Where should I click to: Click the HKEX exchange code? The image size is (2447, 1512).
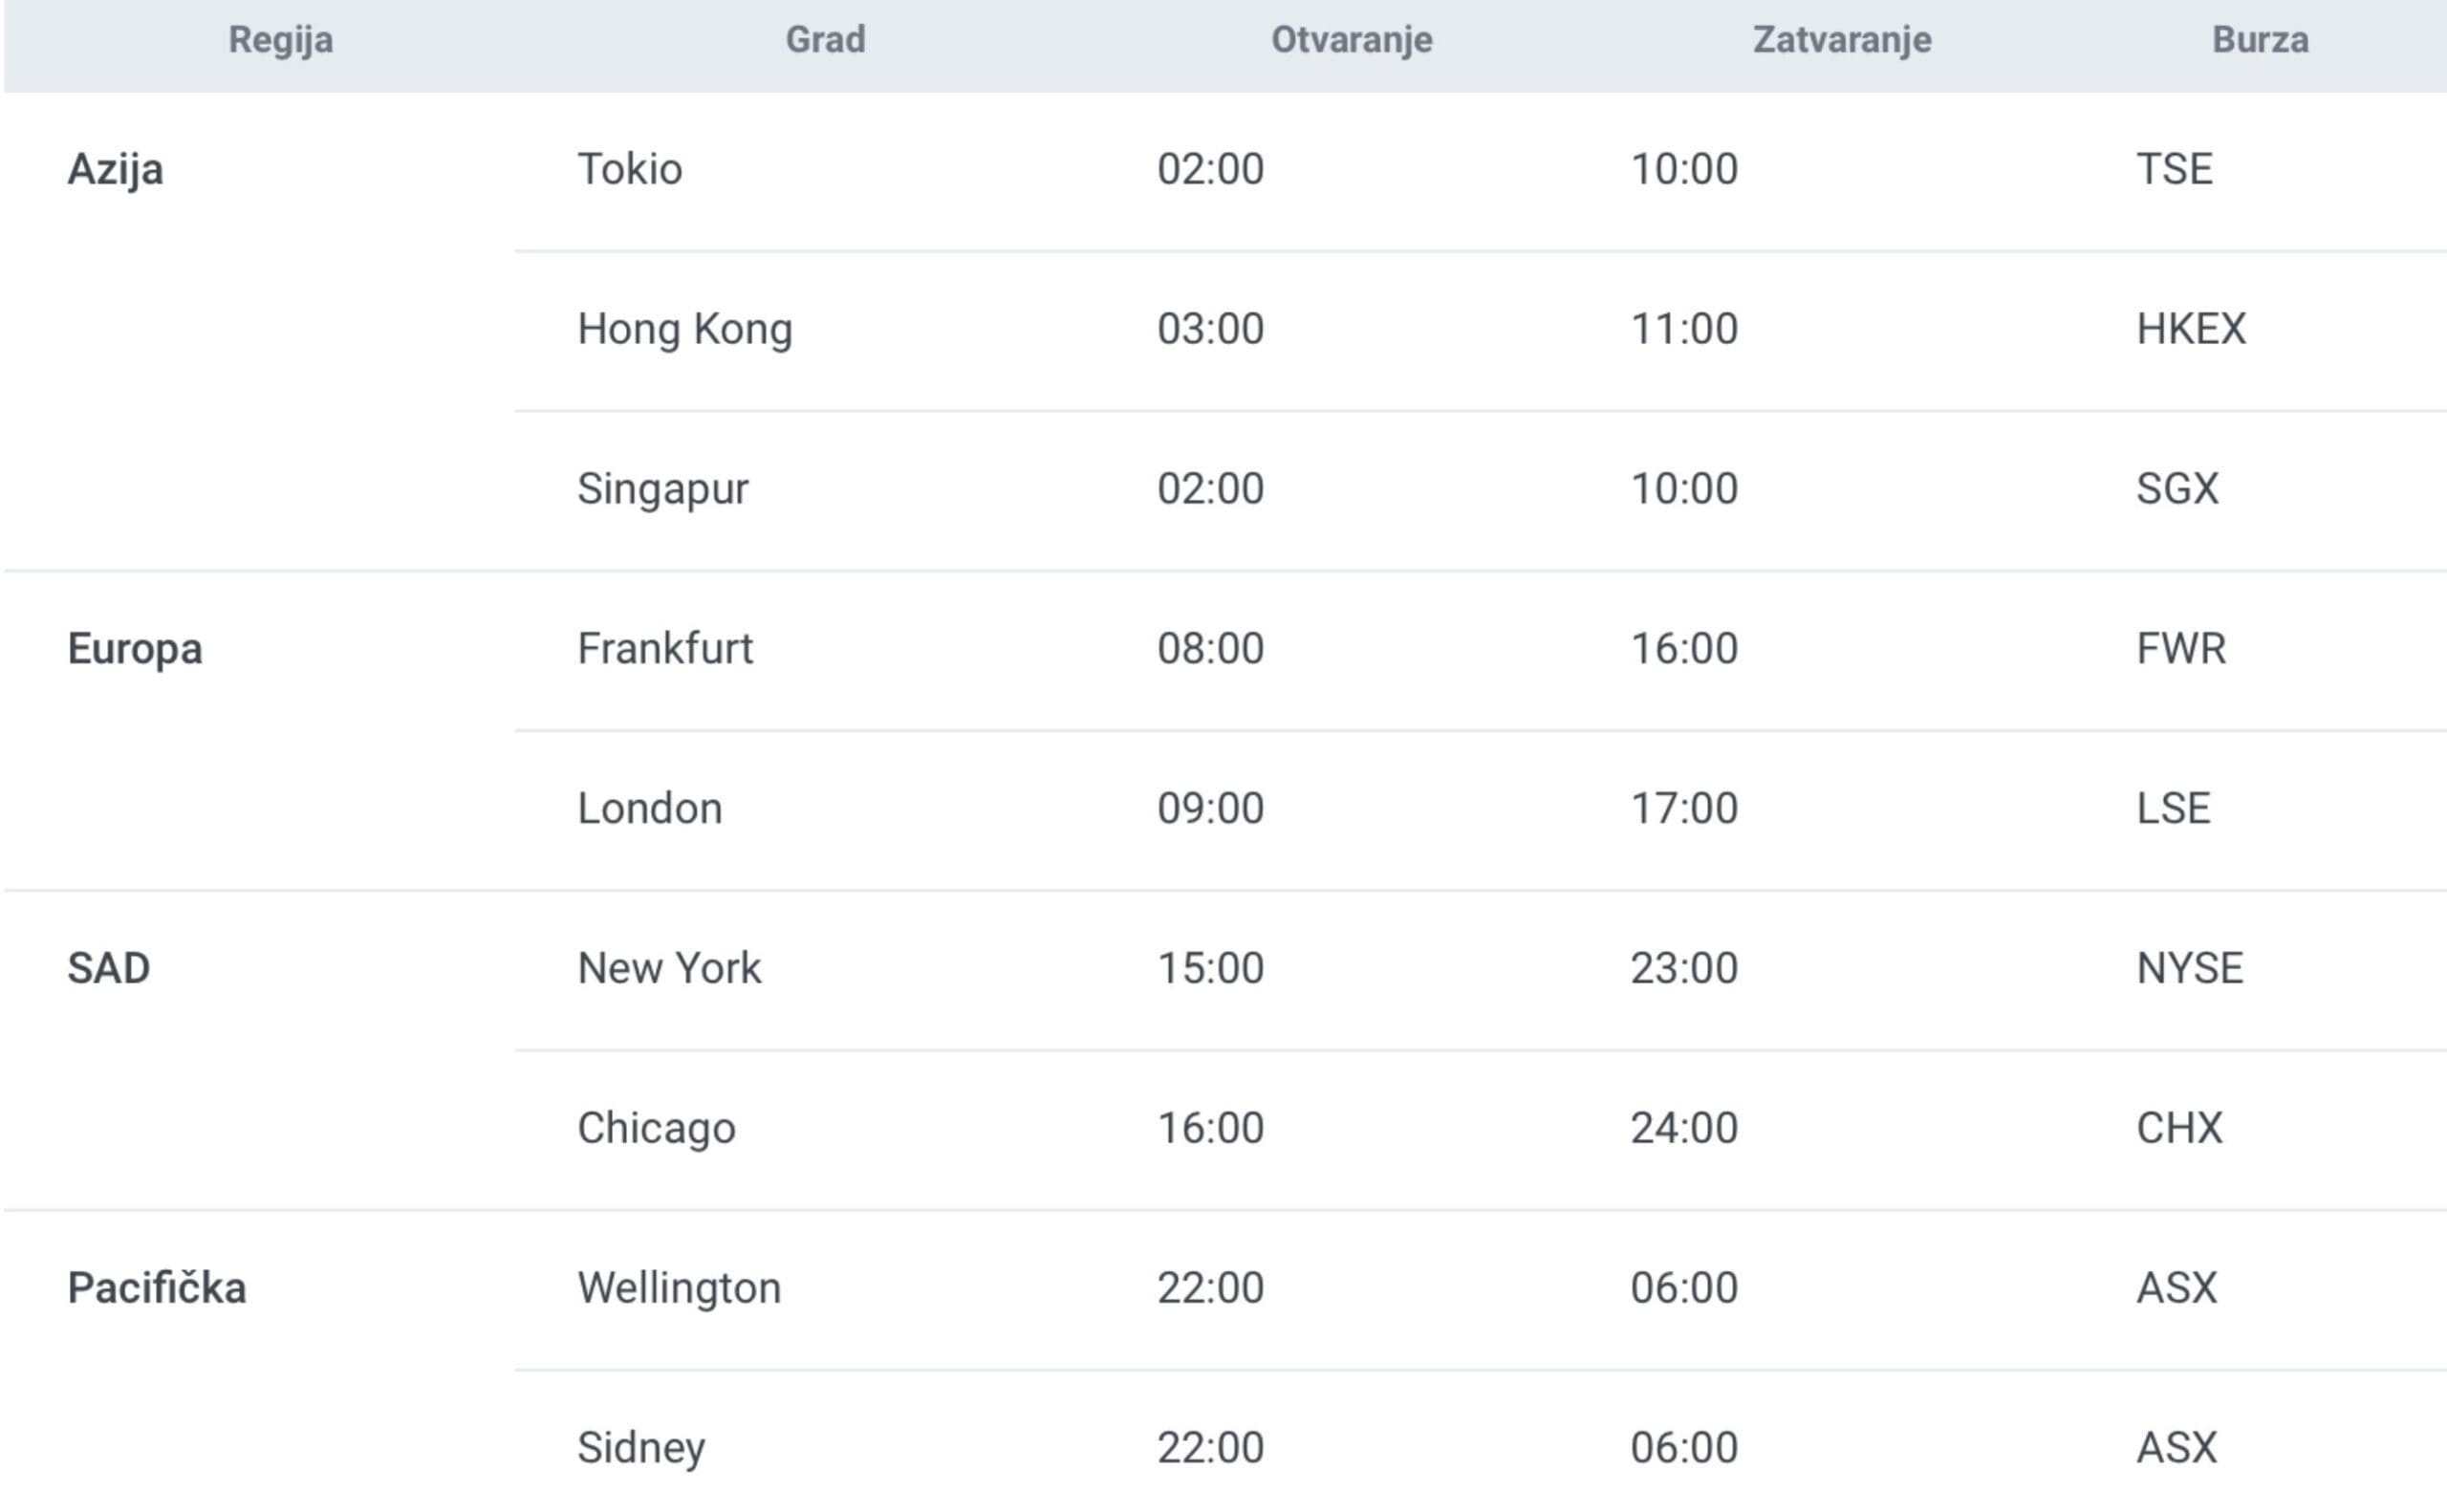click(2191, 329)
